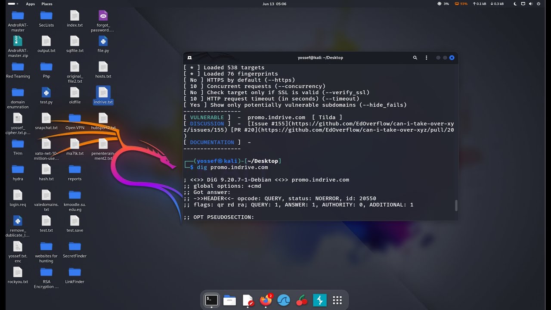Open power menu in top bar
551x310 pixels.
[x=539, y=4]
